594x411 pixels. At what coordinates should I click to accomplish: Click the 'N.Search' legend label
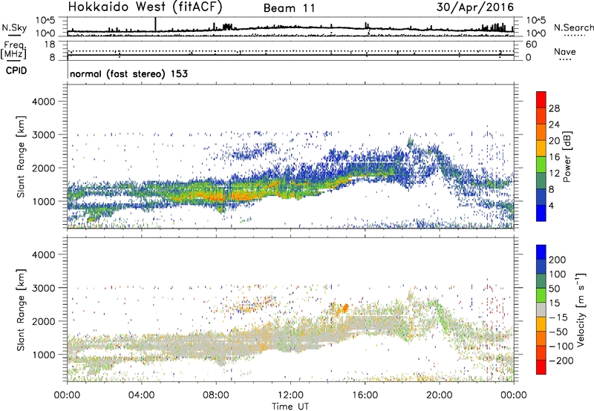pos(573,27)
